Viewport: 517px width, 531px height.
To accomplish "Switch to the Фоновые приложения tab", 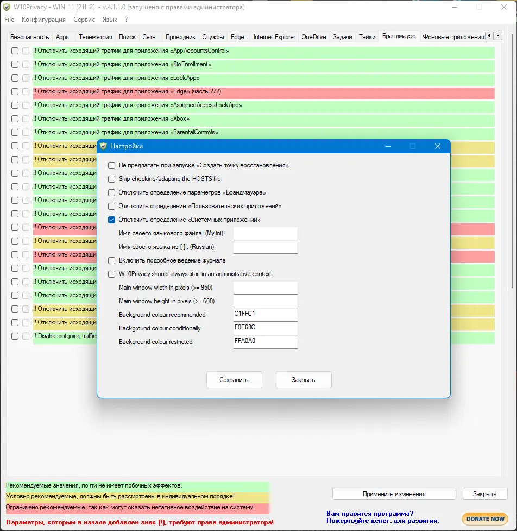I will pyautogui.click(x=453, y=37).
